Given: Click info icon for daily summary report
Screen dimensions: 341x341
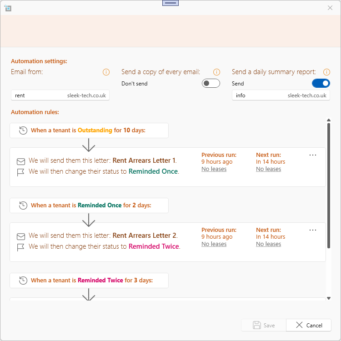Looking at the screenshot, I should click(x=326, y=72).
